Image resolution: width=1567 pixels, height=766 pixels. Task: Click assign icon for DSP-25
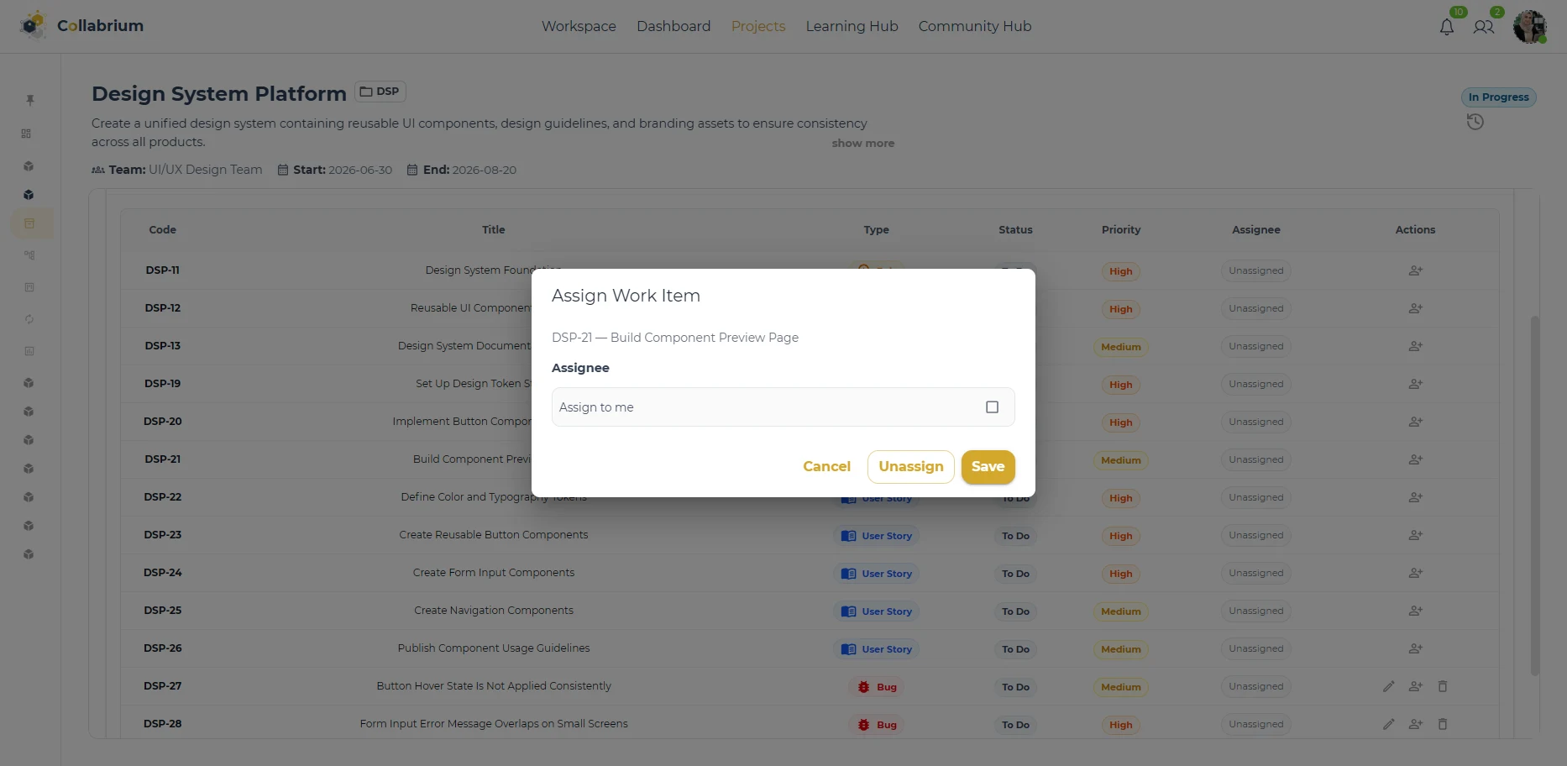point(1416,611)
